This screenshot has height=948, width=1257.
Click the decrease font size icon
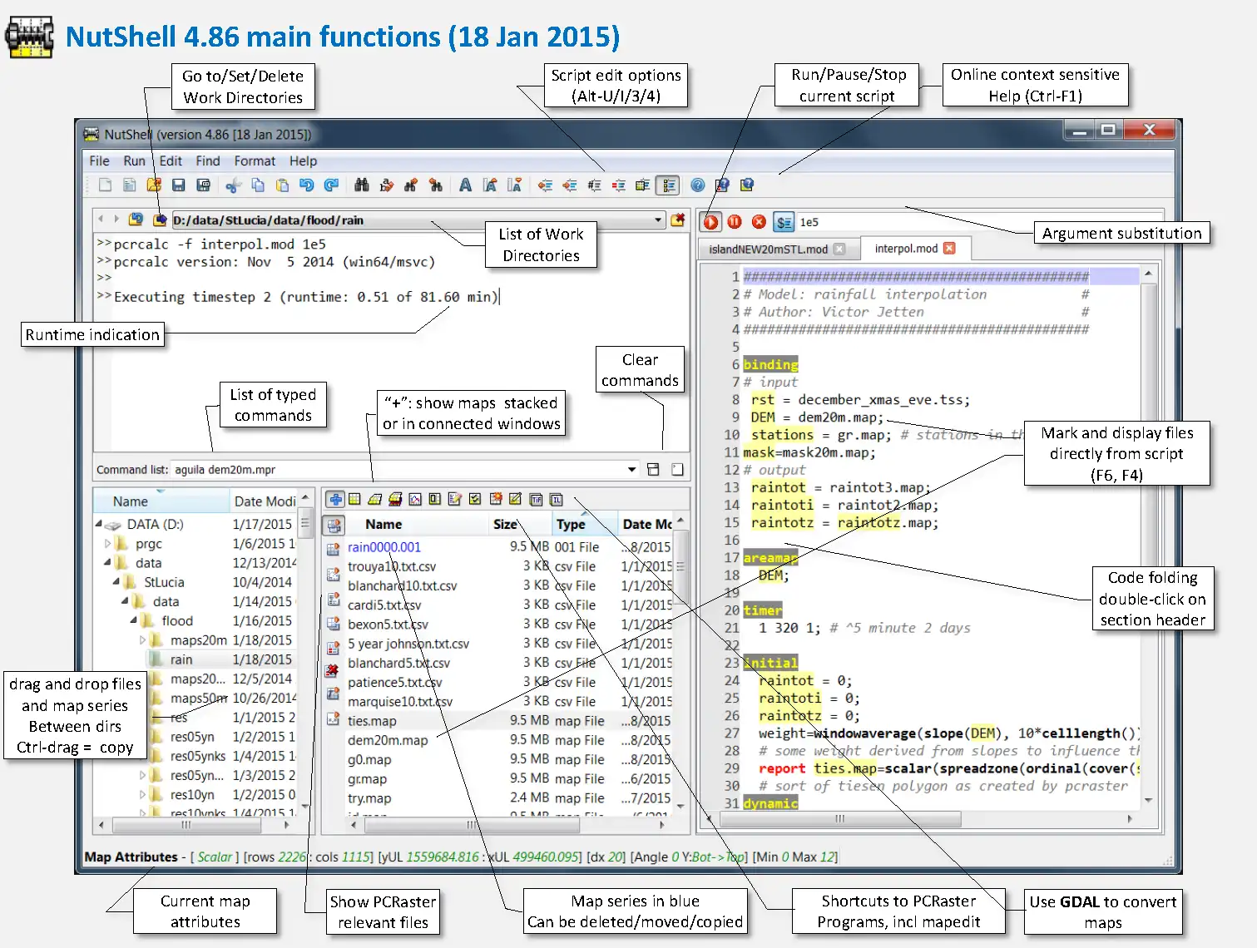pos(515,185)
